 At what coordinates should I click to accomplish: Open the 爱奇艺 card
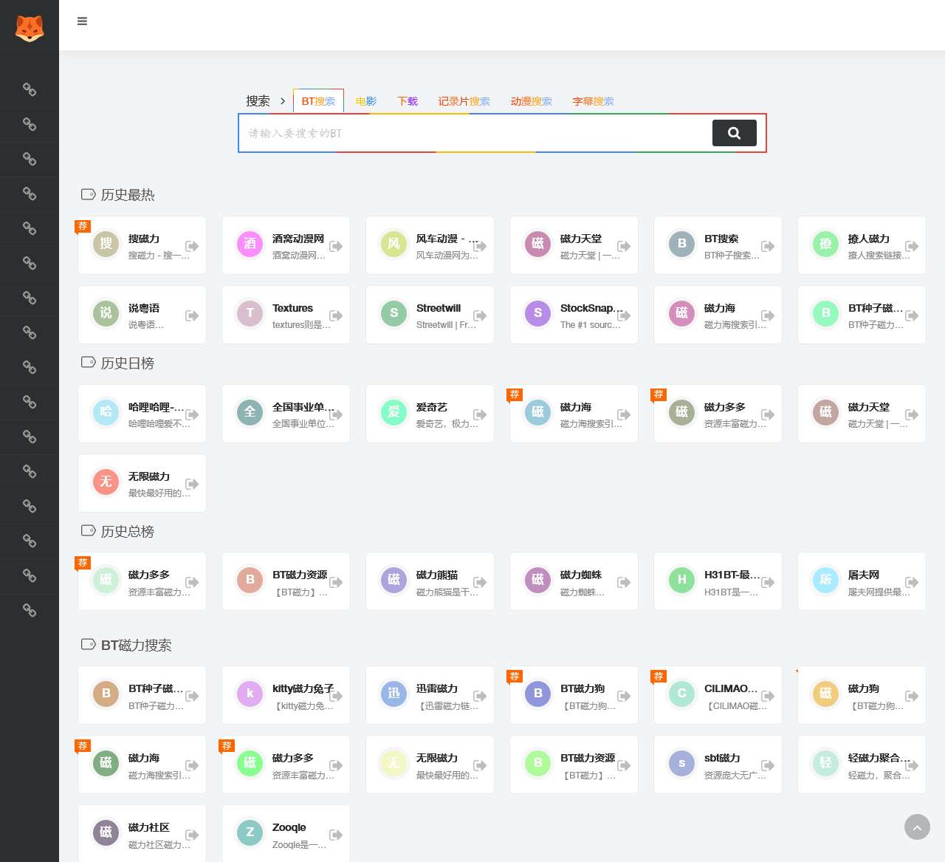430,414
